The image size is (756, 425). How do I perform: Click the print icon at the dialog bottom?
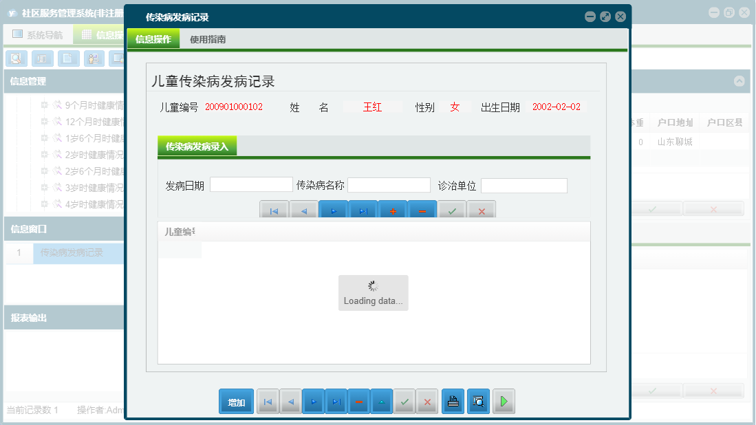tap(453, 401)
